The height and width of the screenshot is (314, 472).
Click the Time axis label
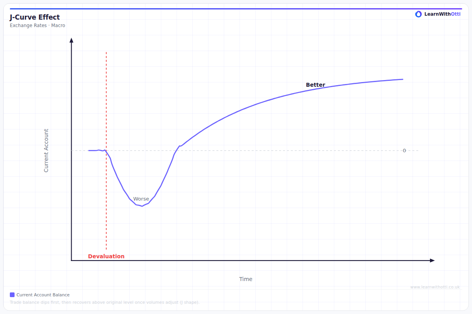tap(246, 279)
